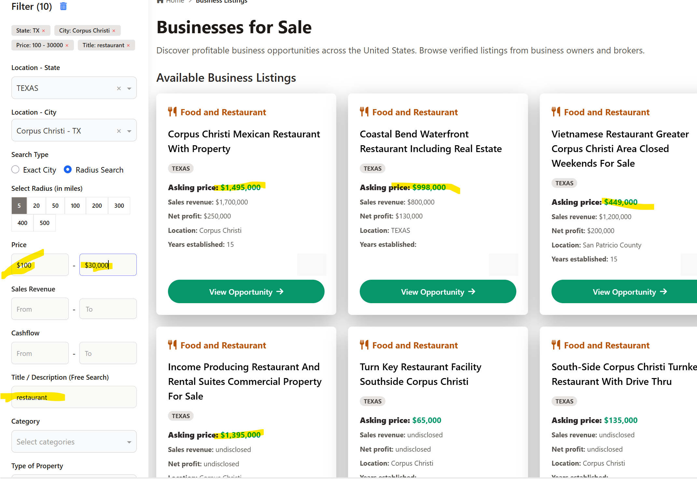Remove the City: Corpus Christi filter chip
The image size is (697, 479).
114,31
